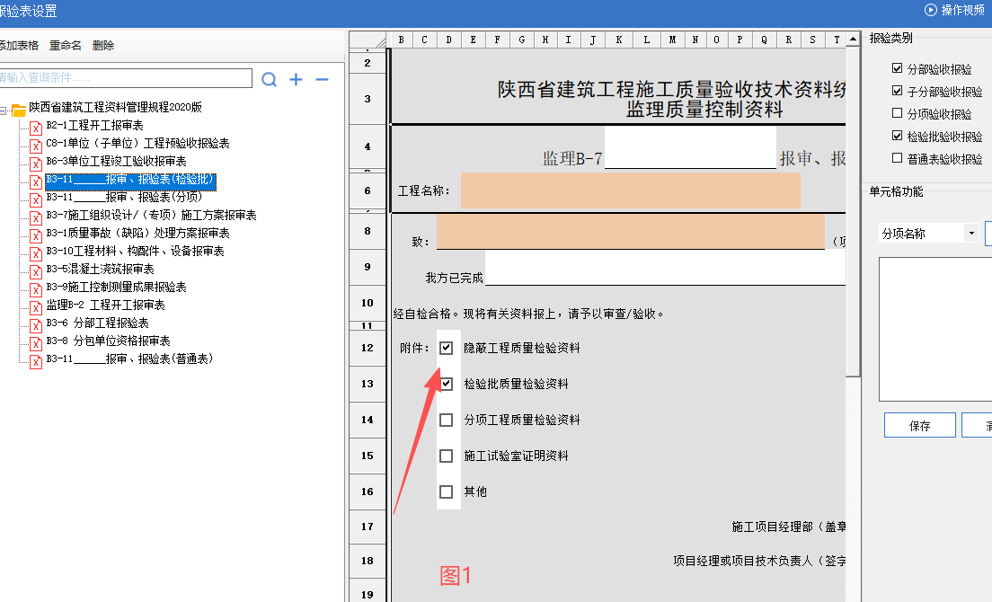Screen dimensions: 992x602
Task: Click the peach 工程名称 input cell
Action: coord(630,190)
